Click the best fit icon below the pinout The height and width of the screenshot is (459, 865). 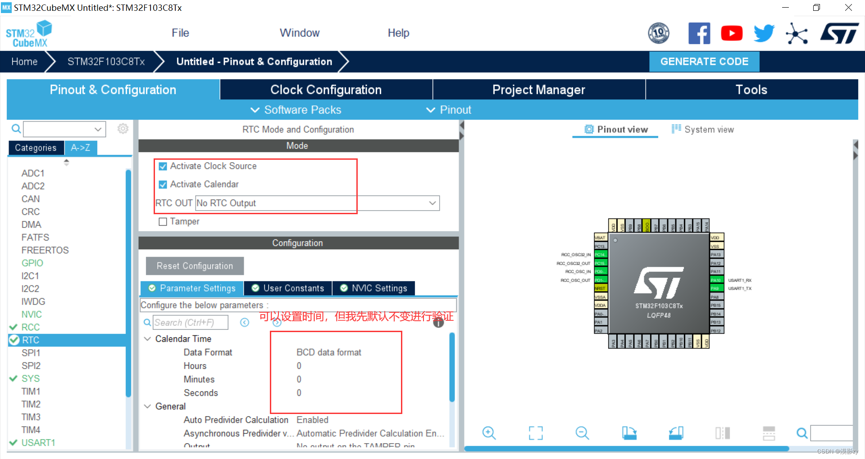pyautogui.click(x=535, y=433)
